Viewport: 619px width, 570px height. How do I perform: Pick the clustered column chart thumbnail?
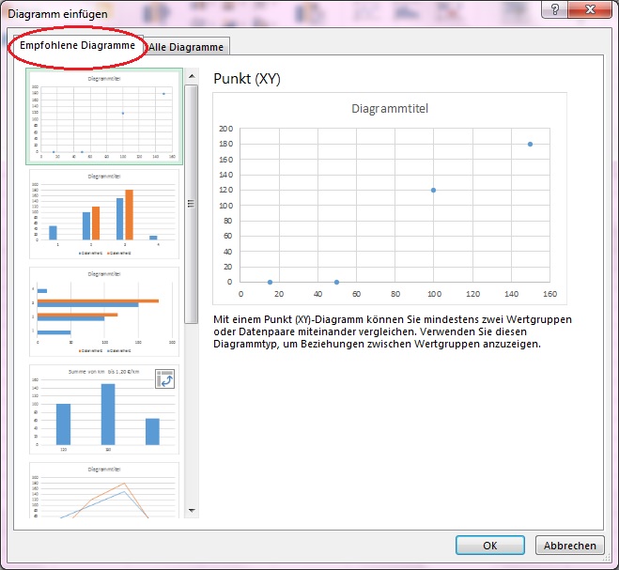click(104, 214)
